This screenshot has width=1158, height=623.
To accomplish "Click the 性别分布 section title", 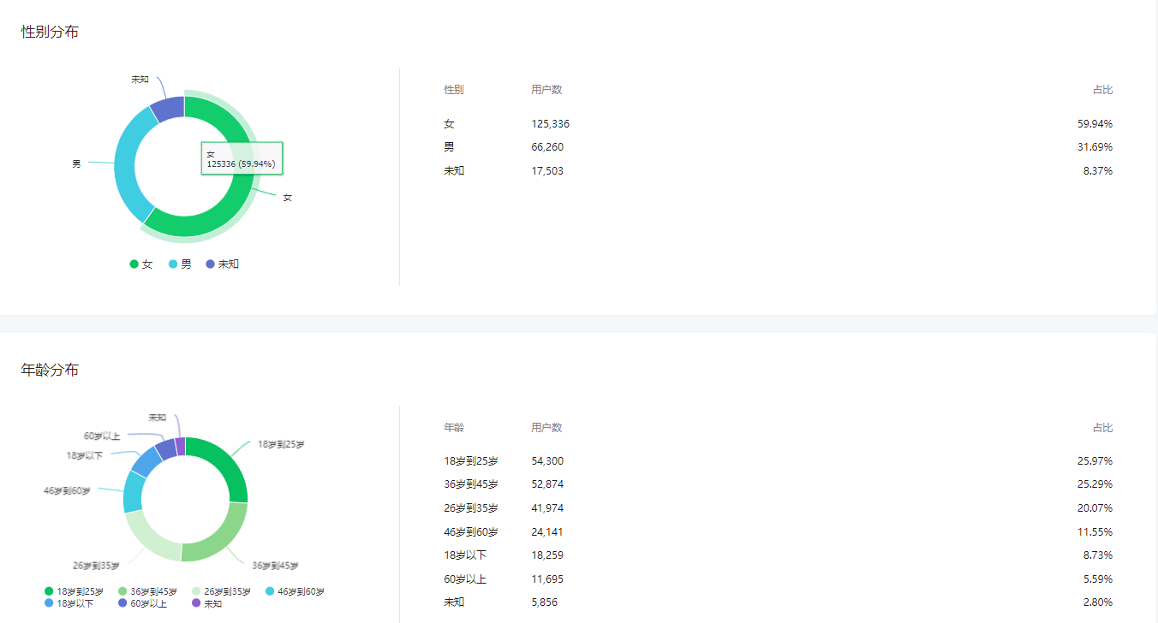I will [50, 33].
